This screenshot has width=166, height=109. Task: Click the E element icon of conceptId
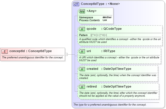(5, 51)
